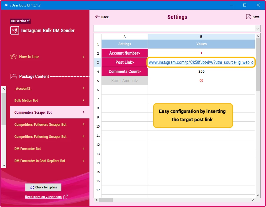Open Competitors' Followers Scraper Bot
The image size is (266, 207).
[50, 125]
